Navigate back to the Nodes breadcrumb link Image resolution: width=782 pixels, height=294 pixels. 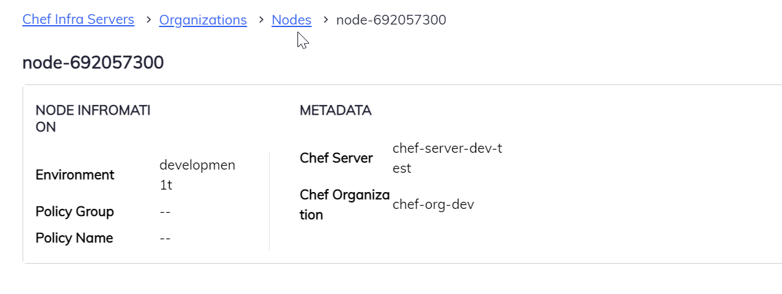pyautogui.click(x=291, y=20)
